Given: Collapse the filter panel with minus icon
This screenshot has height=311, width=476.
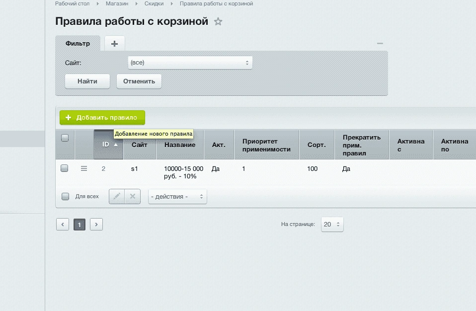Looking at the screenshot, I should (380, 43).
